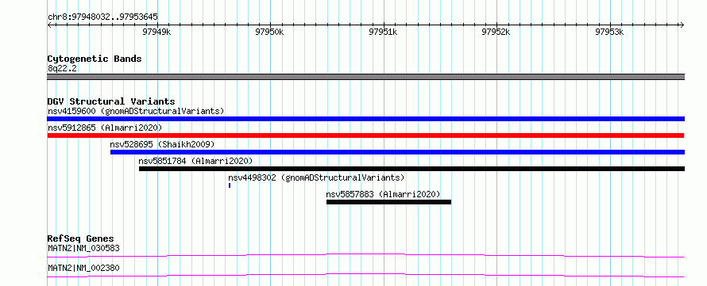
Task: Open the nsv5857883 (Almarri2020) label
Action: [x=383, y=194]
